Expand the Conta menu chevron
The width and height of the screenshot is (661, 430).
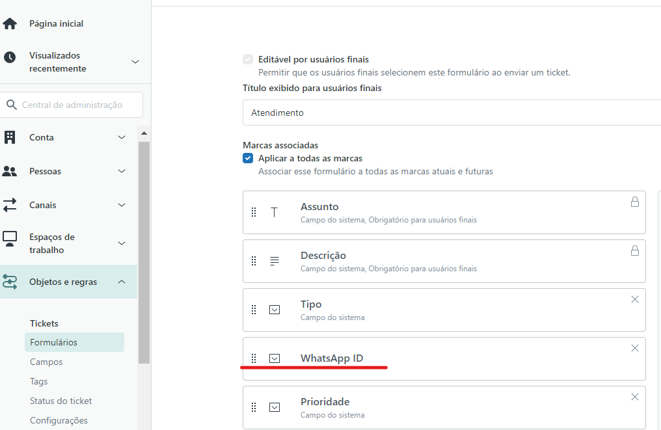(x=122, y=137)
